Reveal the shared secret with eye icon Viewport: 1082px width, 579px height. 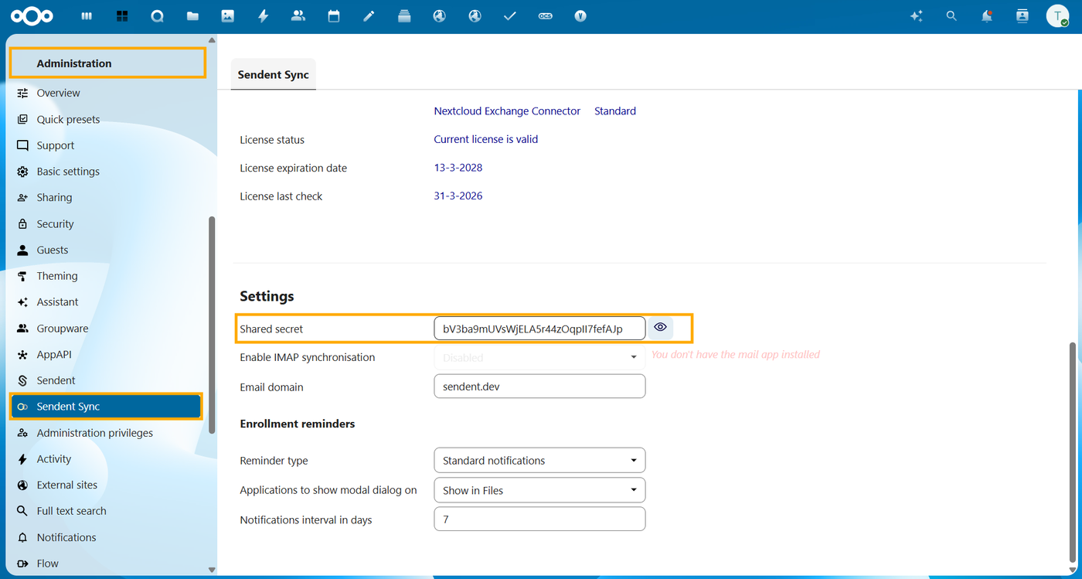tap(660, 328)
